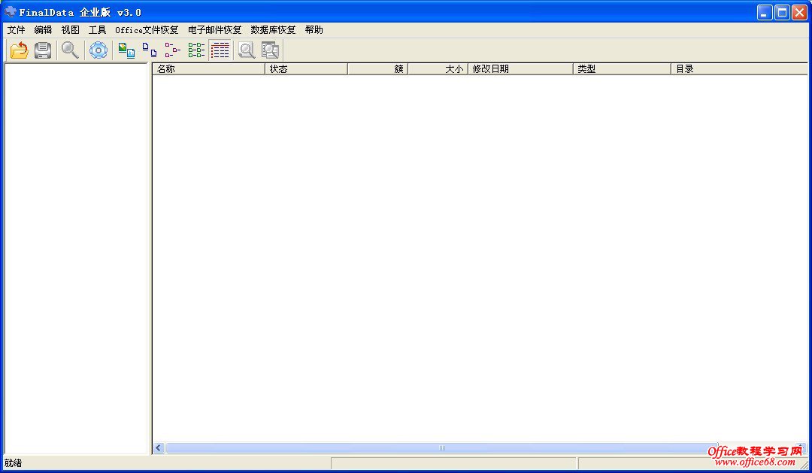This screenshot has height=473, width=812.
Task: Open the 电子邮件恢复 menu
Action: (216, 29)
